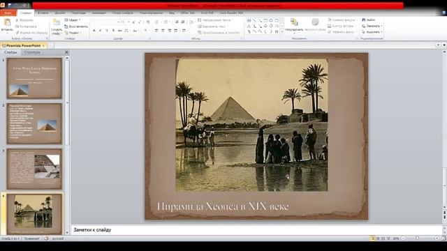Click the Quick Styles (Экспресс-стили) icon
The image size is (447, 251).
tap(315, 22)
